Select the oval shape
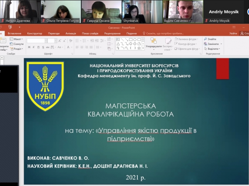The height and width of the screenshot is (186, 249). 135,40
